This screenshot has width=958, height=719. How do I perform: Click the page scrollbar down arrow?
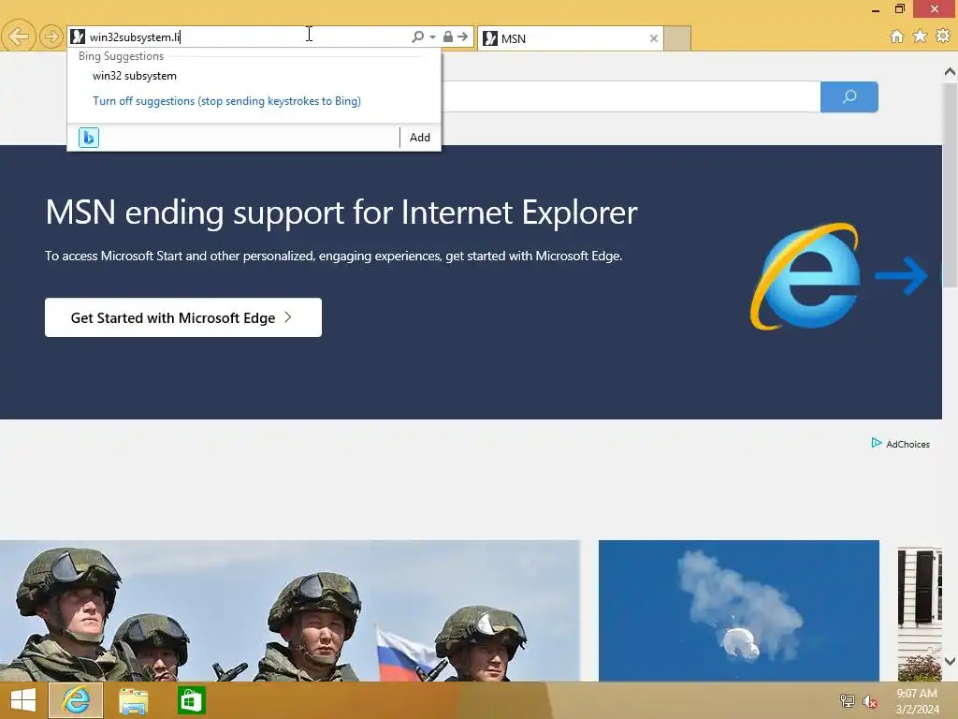(x=950, y=661)
